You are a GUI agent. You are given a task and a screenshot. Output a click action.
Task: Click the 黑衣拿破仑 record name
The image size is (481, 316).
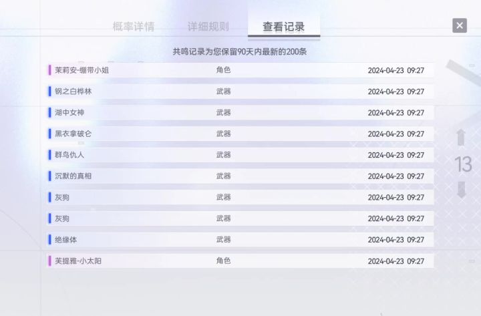(73, 134)
